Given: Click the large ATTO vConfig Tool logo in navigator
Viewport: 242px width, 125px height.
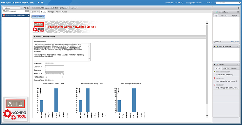Looking at the screenshot, I should pos(15,109).
